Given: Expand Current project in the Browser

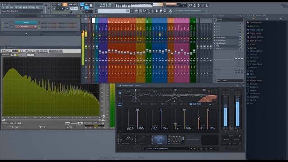Looking at the screenshot, I should pos(256,22).
